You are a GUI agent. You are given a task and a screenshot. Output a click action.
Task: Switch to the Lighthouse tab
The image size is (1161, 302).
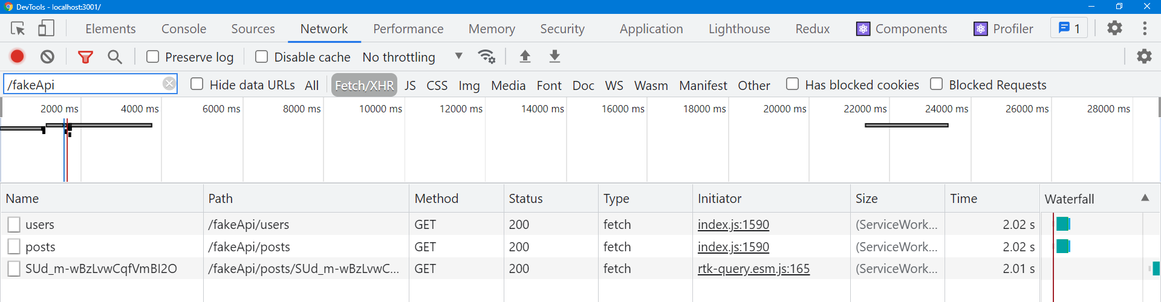739,28
